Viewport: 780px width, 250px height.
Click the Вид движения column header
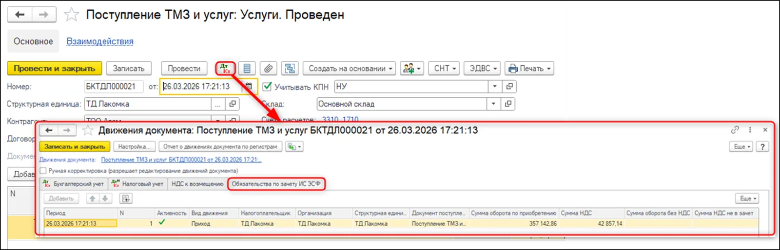coord(214,213)
